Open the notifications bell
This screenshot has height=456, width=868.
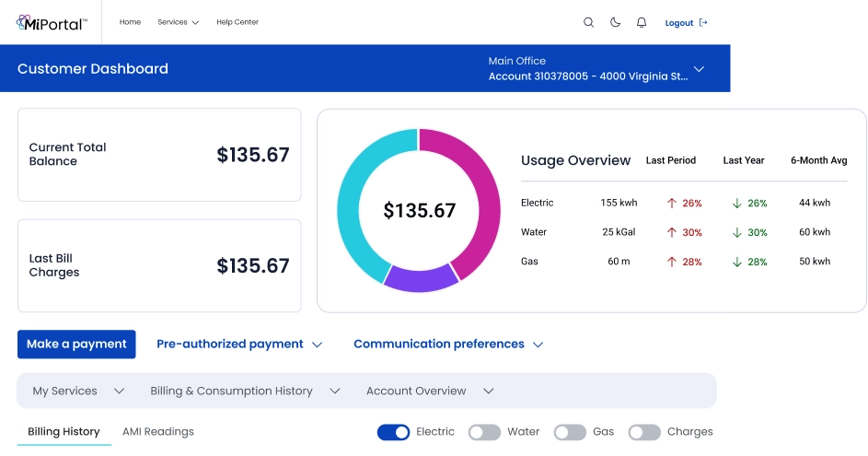(642, 23)
